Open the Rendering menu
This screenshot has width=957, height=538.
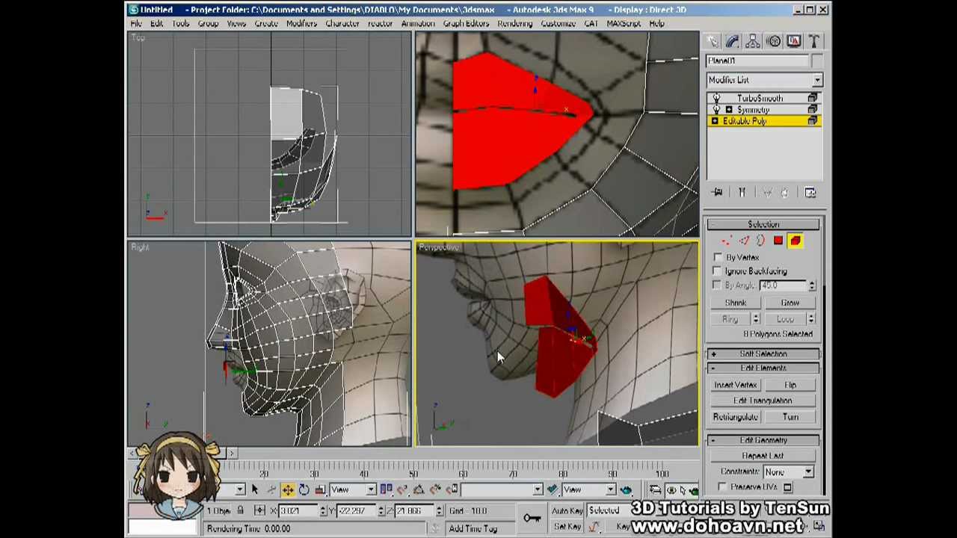514,23
